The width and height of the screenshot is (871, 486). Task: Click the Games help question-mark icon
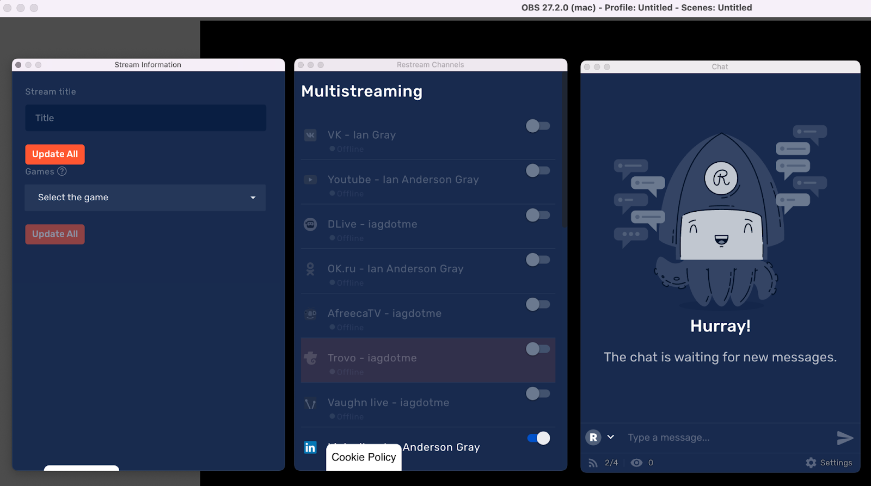[62, 171]
